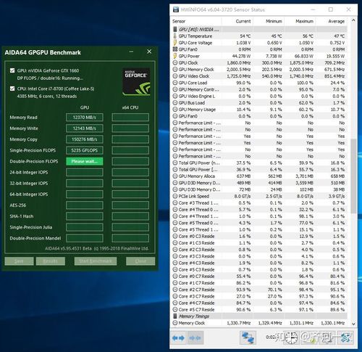Maximize the HWiNFO64 Sensor Status window
The width and height of the screenshot is (362, 352).
[331, 9]
